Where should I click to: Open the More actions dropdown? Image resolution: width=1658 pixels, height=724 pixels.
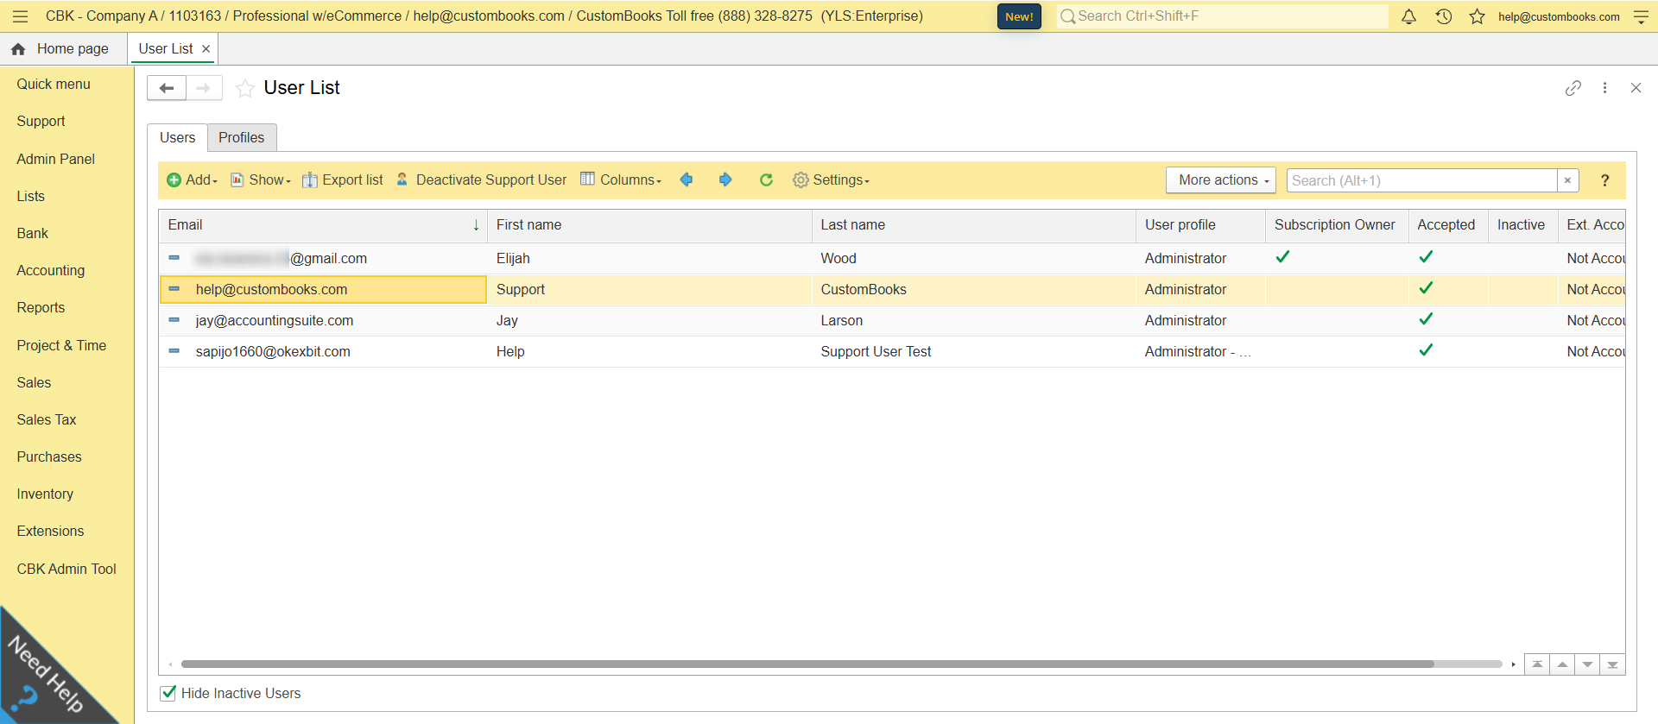click(1220, 180)
